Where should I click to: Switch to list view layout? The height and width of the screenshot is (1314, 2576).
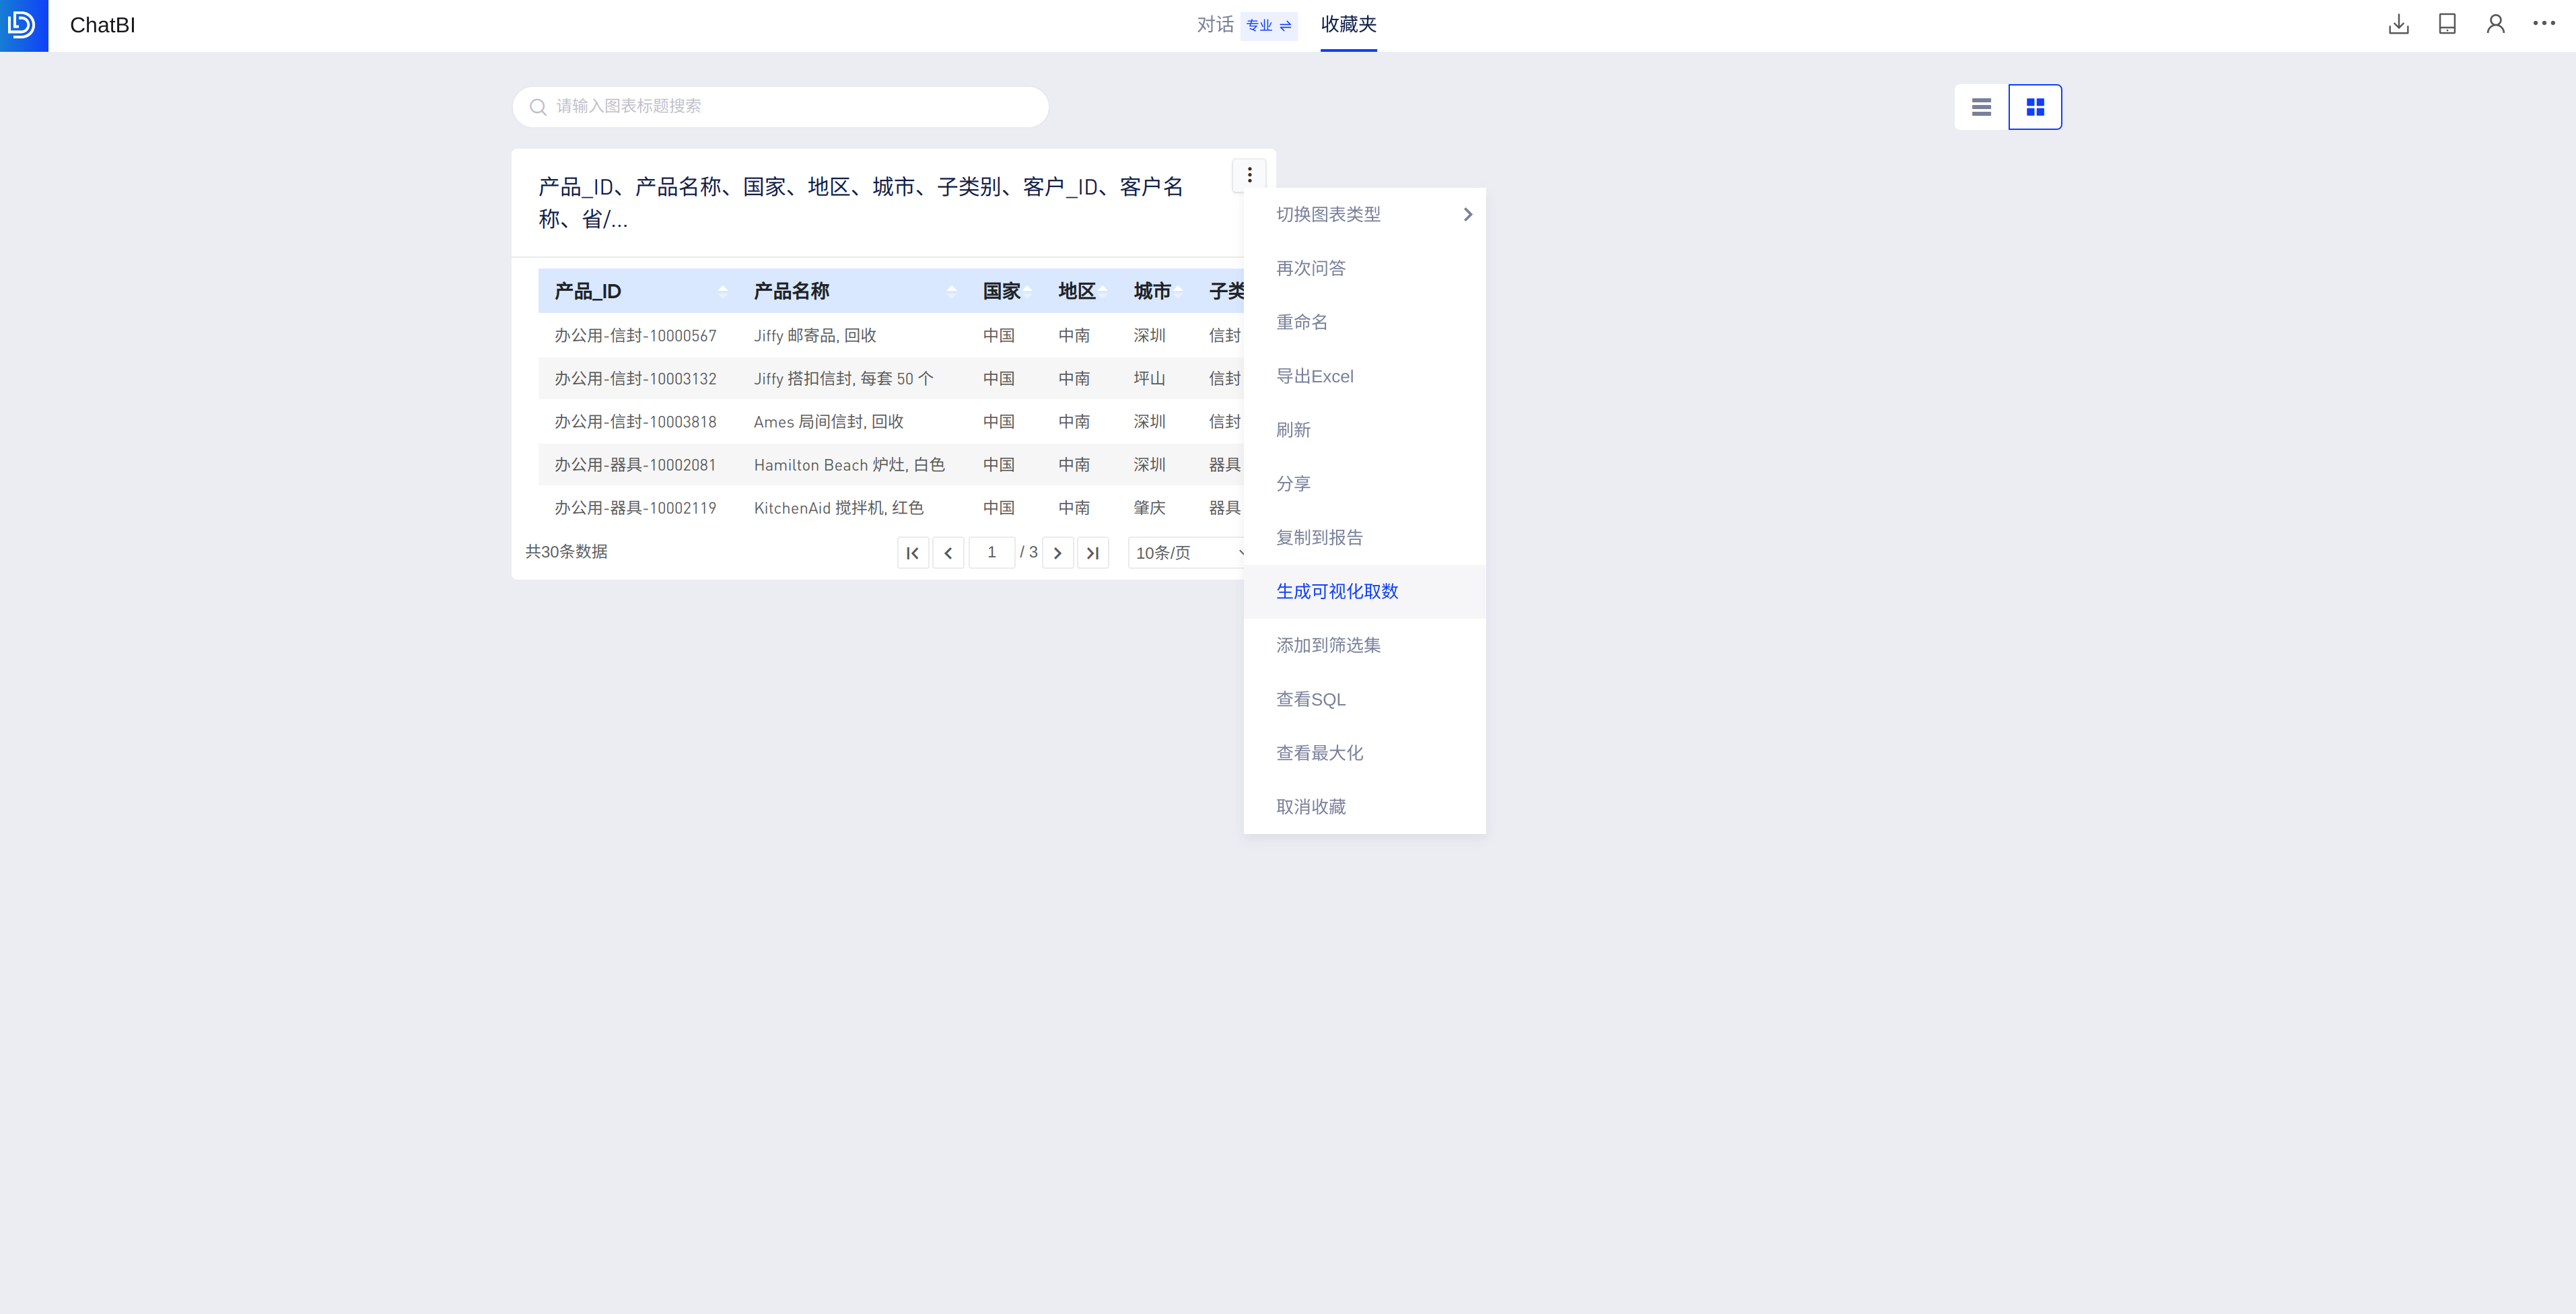[1981, 107]
